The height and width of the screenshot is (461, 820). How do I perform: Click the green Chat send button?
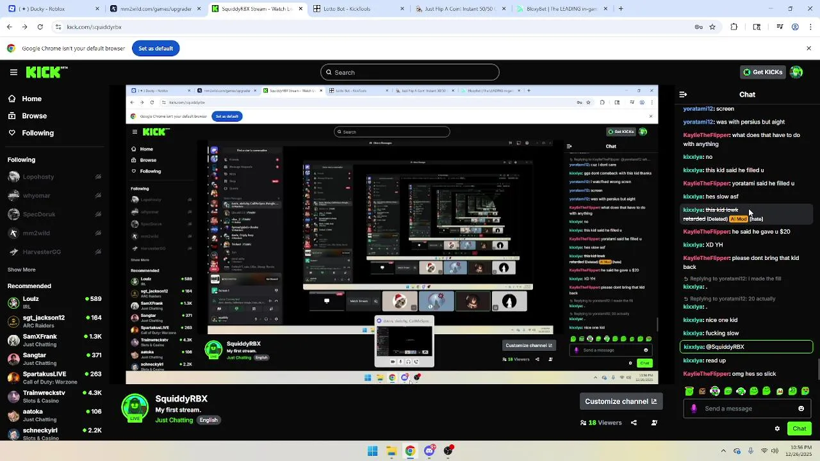(x=799, y=428)
